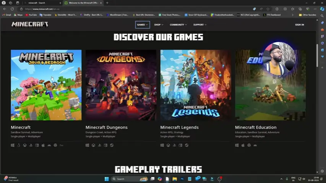Click the Minecraft Dungeons title link
326x183 pixels.
[x=107, y=127]
